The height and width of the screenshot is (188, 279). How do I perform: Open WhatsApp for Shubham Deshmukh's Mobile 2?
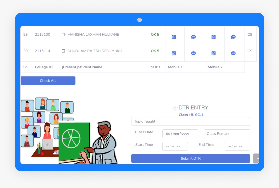tap(213, 53)
